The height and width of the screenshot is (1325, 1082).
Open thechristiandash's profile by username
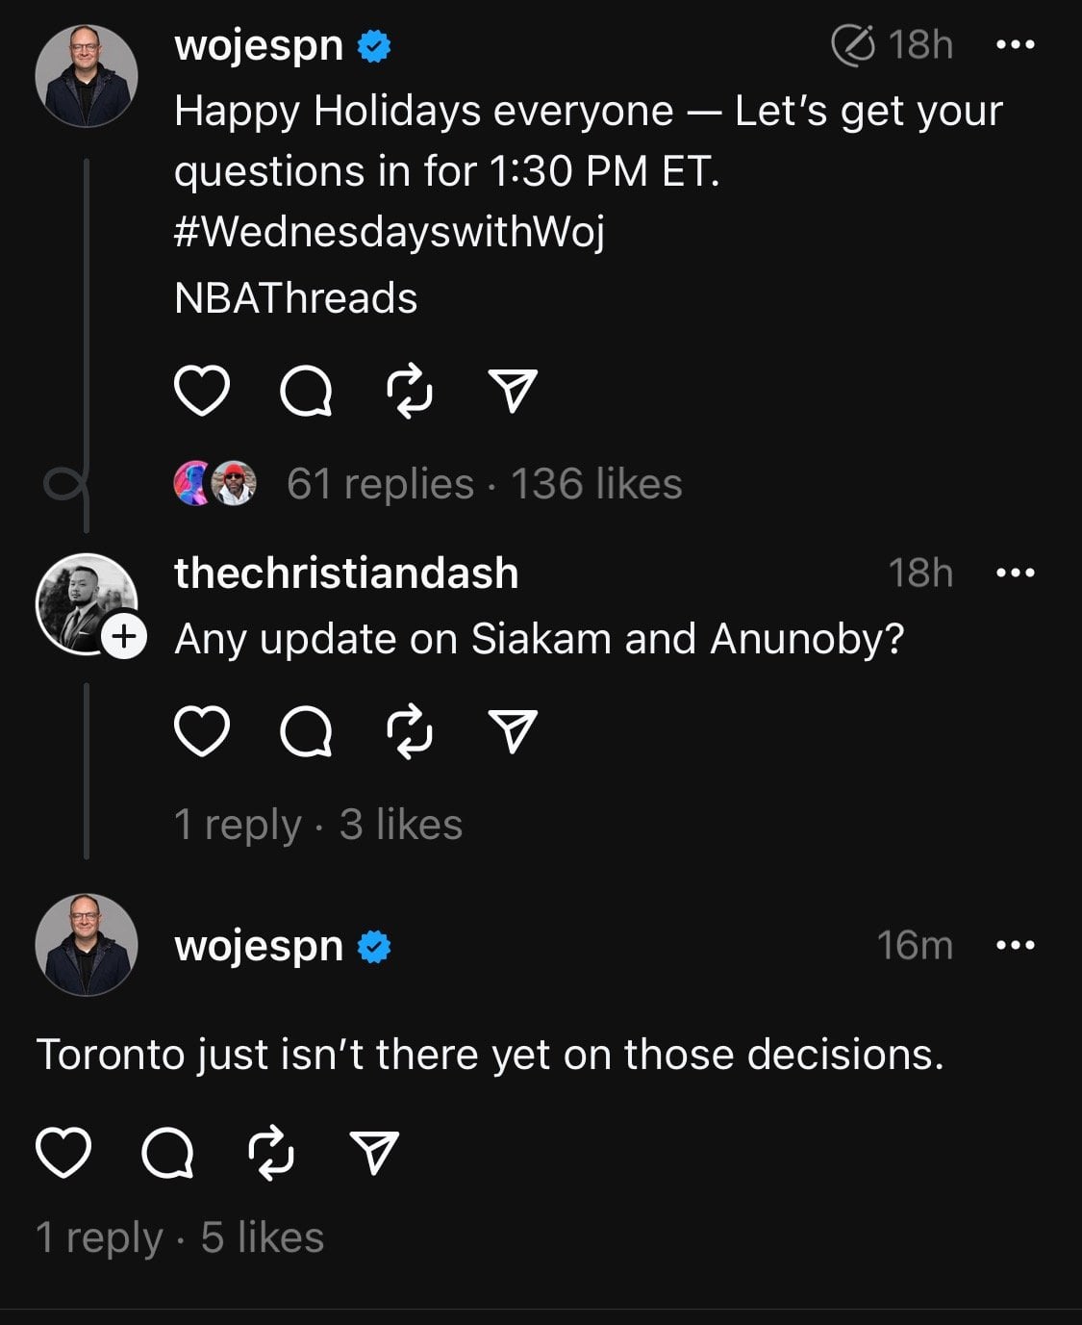[x=346, y=573]
